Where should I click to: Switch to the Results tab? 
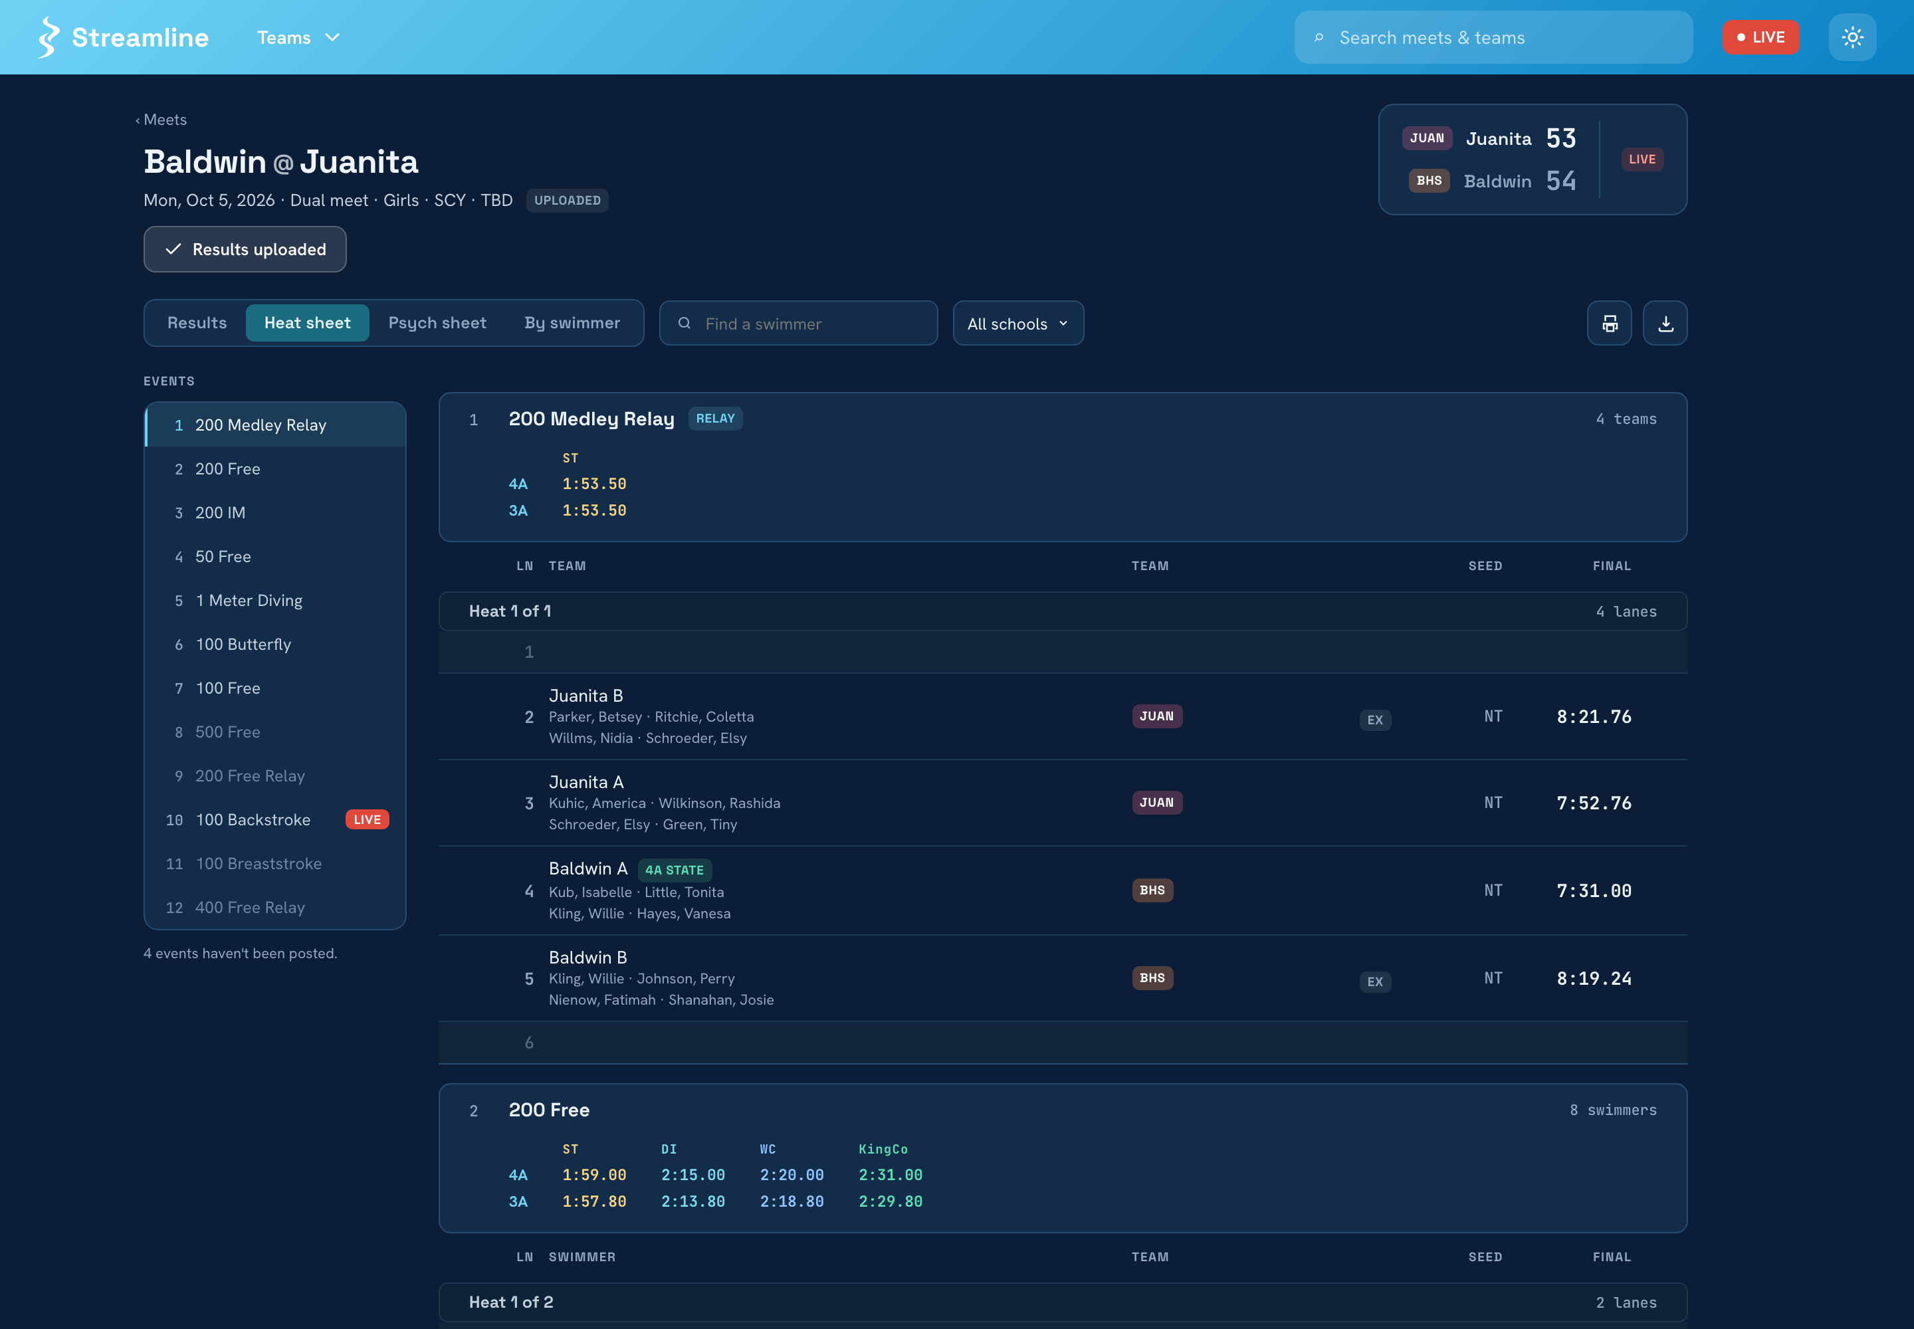tap(197, 323)
